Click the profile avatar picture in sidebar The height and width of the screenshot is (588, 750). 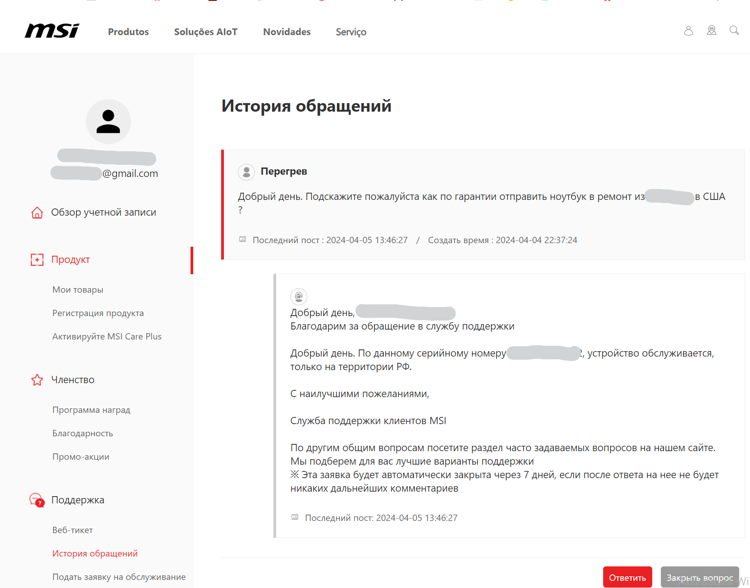pyautogui.click(x=109, y=122)
